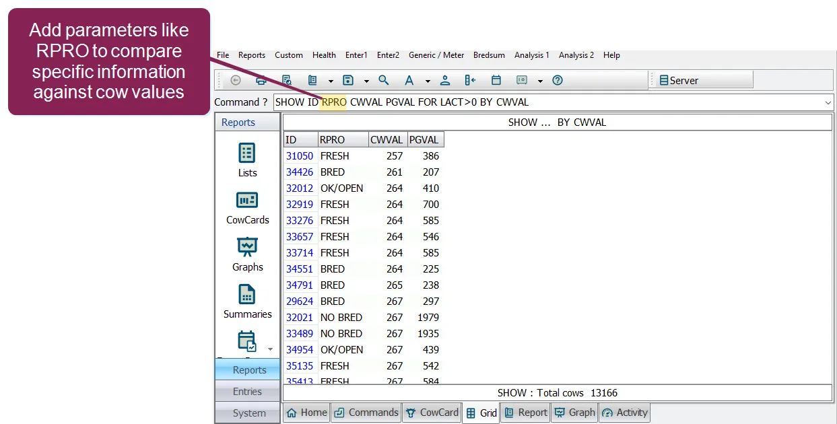The image size is (837, 424).
Task: Click the save disk toolbar icon
Action: point(348,80)
